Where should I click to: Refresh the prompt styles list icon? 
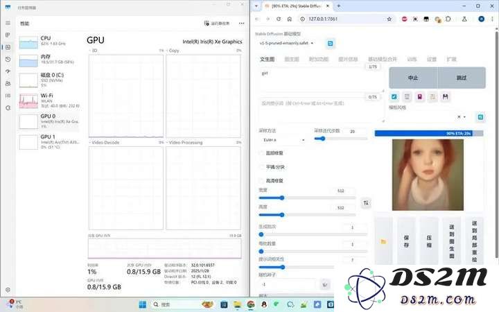click(x=480, y=117)
